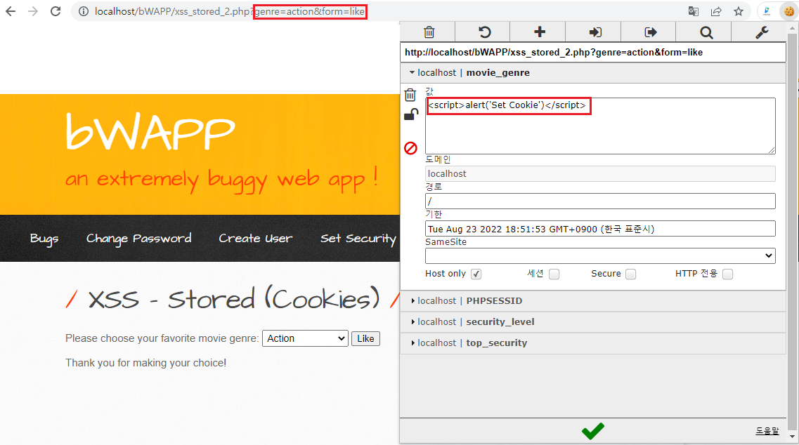Click the export cookies icon
This screenshot has height=445, width=799.
coord(651,32)
